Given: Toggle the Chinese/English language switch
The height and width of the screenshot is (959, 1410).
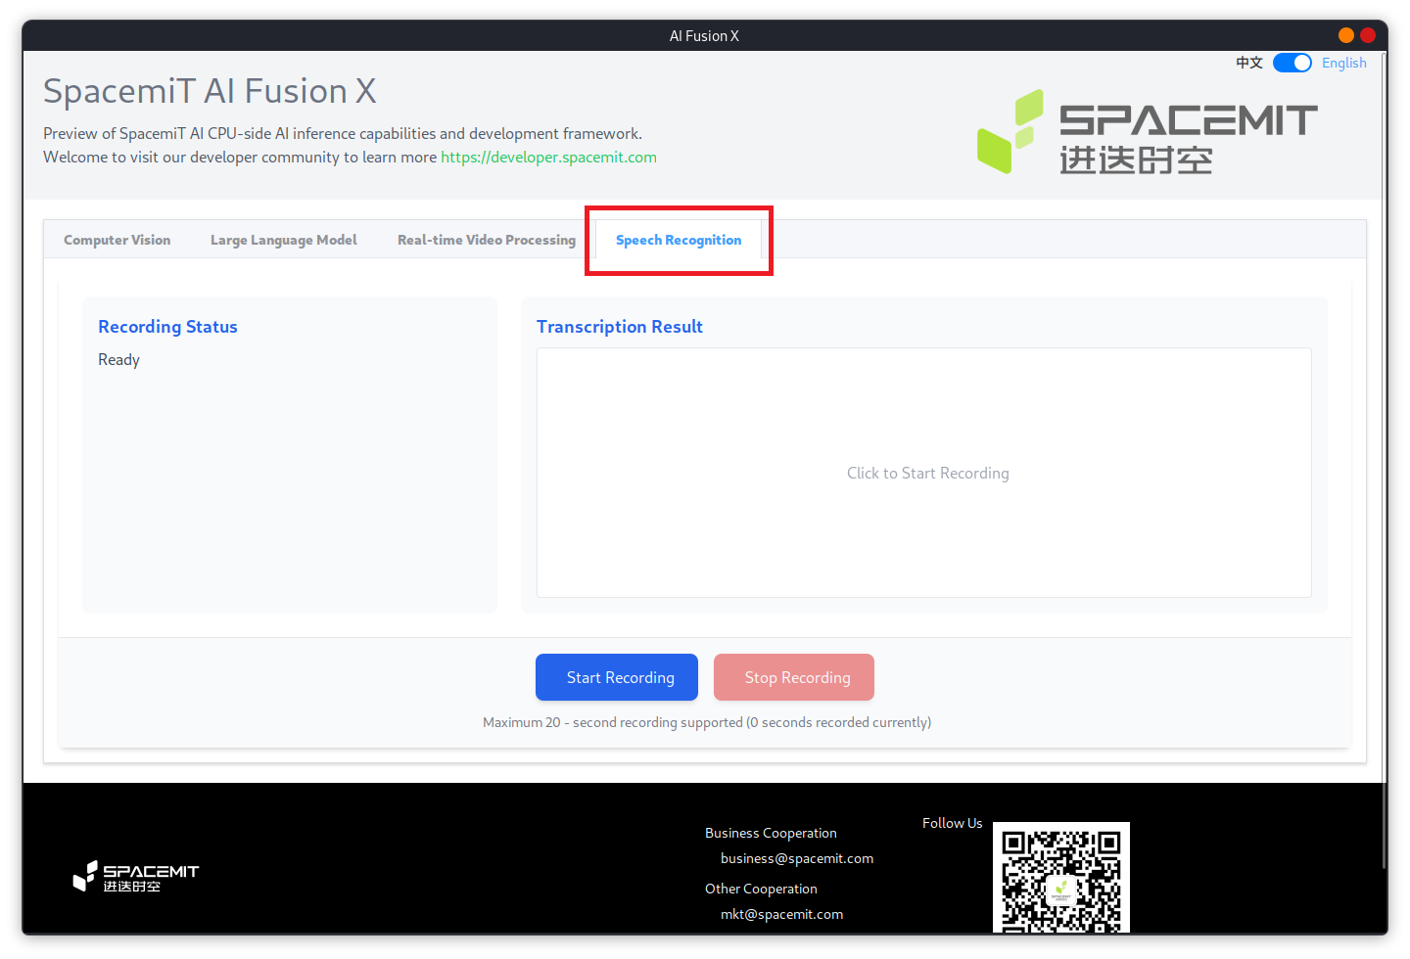Looking at the screenshot, I should (1292, 63).
